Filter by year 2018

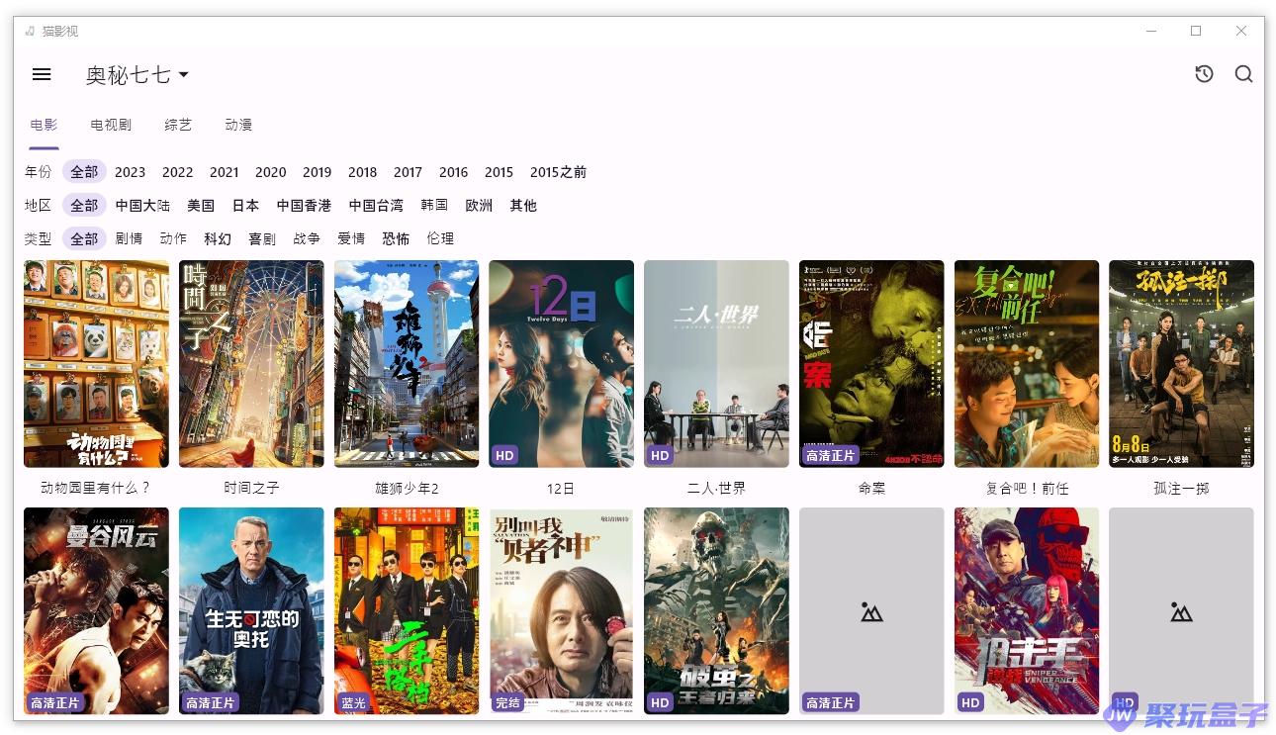pos(362,172)
